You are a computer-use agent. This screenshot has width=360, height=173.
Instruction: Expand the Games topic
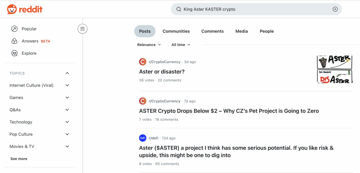coord(67,98)
